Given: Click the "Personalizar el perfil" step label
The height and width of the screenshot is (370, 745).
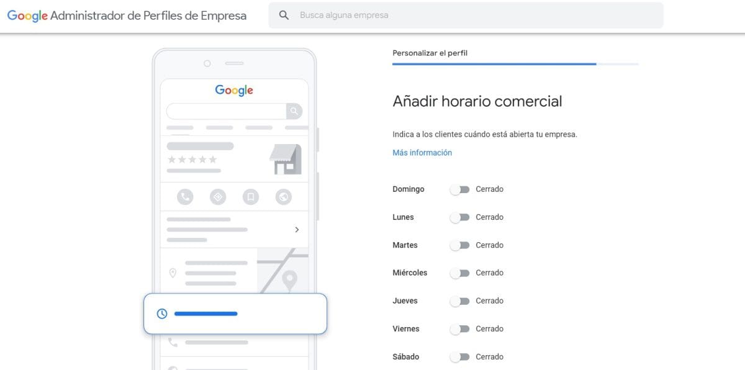Looking at the screenshot, I should (430, 53).
